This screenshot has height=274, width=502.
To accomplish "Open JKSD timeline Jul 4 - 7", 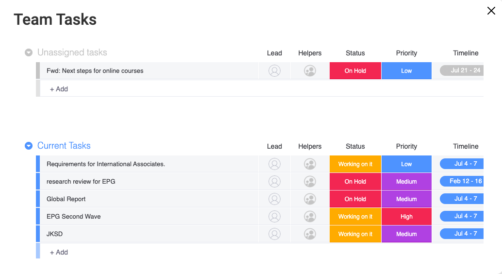I will 462,234.
